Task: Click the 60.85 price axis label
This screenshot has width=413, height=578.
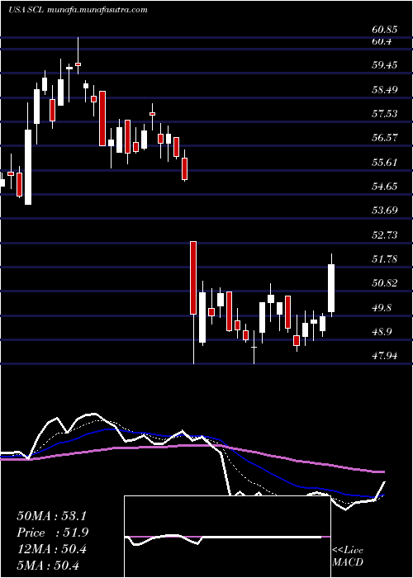Action: pyautogui.click(x=385, y=28)
